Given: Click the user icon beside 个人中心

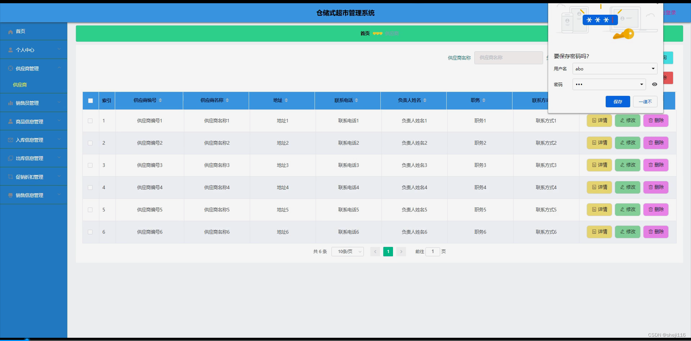Looking at the screenshot, I should click(x=10, y=50).
